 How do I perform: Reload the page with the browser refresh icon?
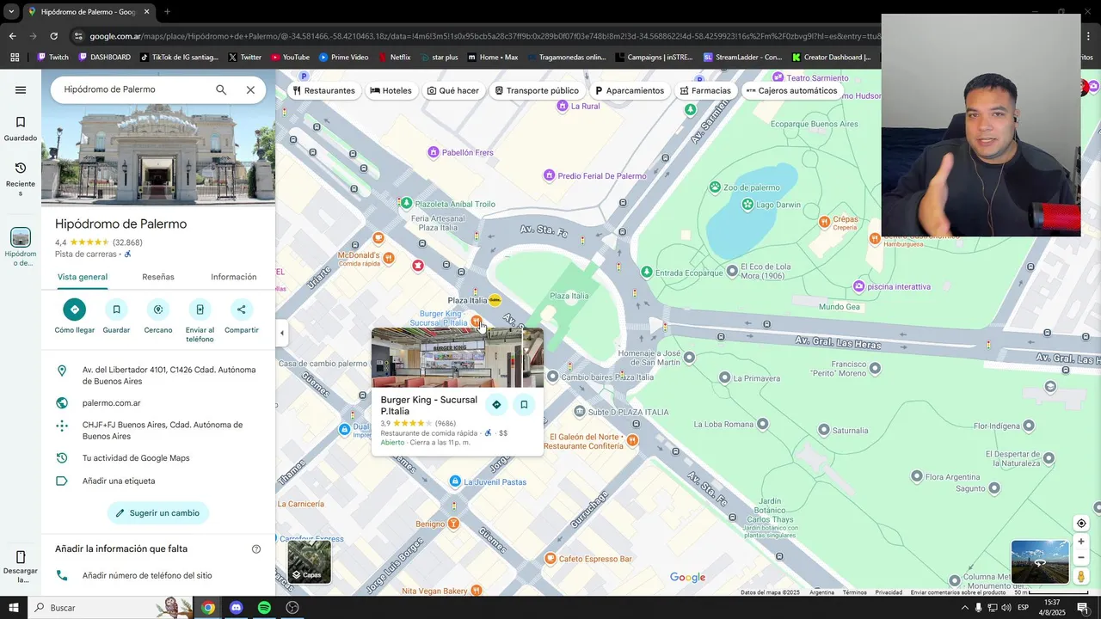(x=53, y=36)
